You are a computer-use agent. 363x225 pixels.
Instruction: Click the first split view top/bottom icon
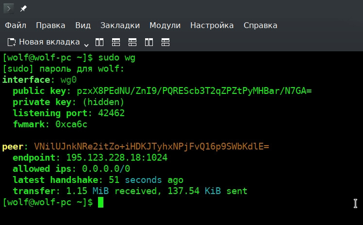pos(116,42)
